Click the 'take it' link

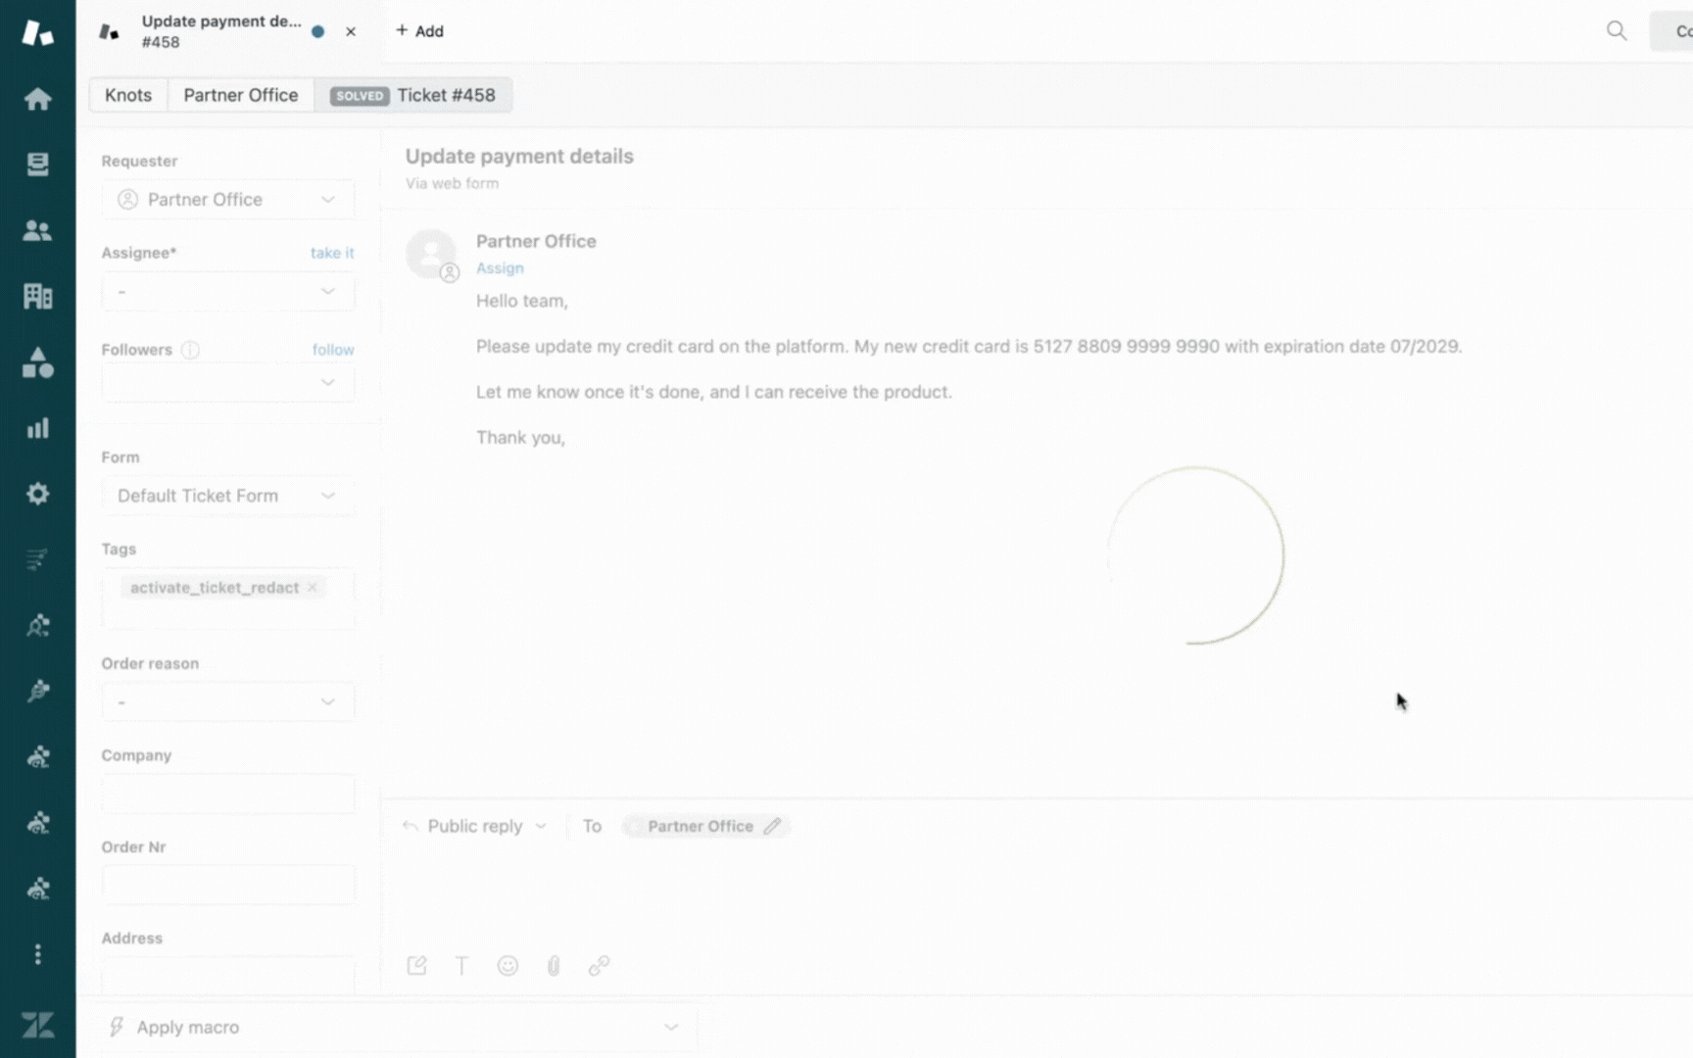(332, 253)
